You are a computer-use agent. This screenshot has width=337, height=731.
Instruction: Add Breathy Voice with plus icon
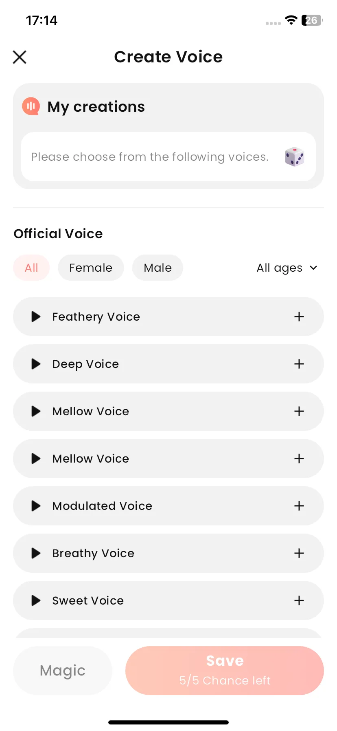(299, 553)
